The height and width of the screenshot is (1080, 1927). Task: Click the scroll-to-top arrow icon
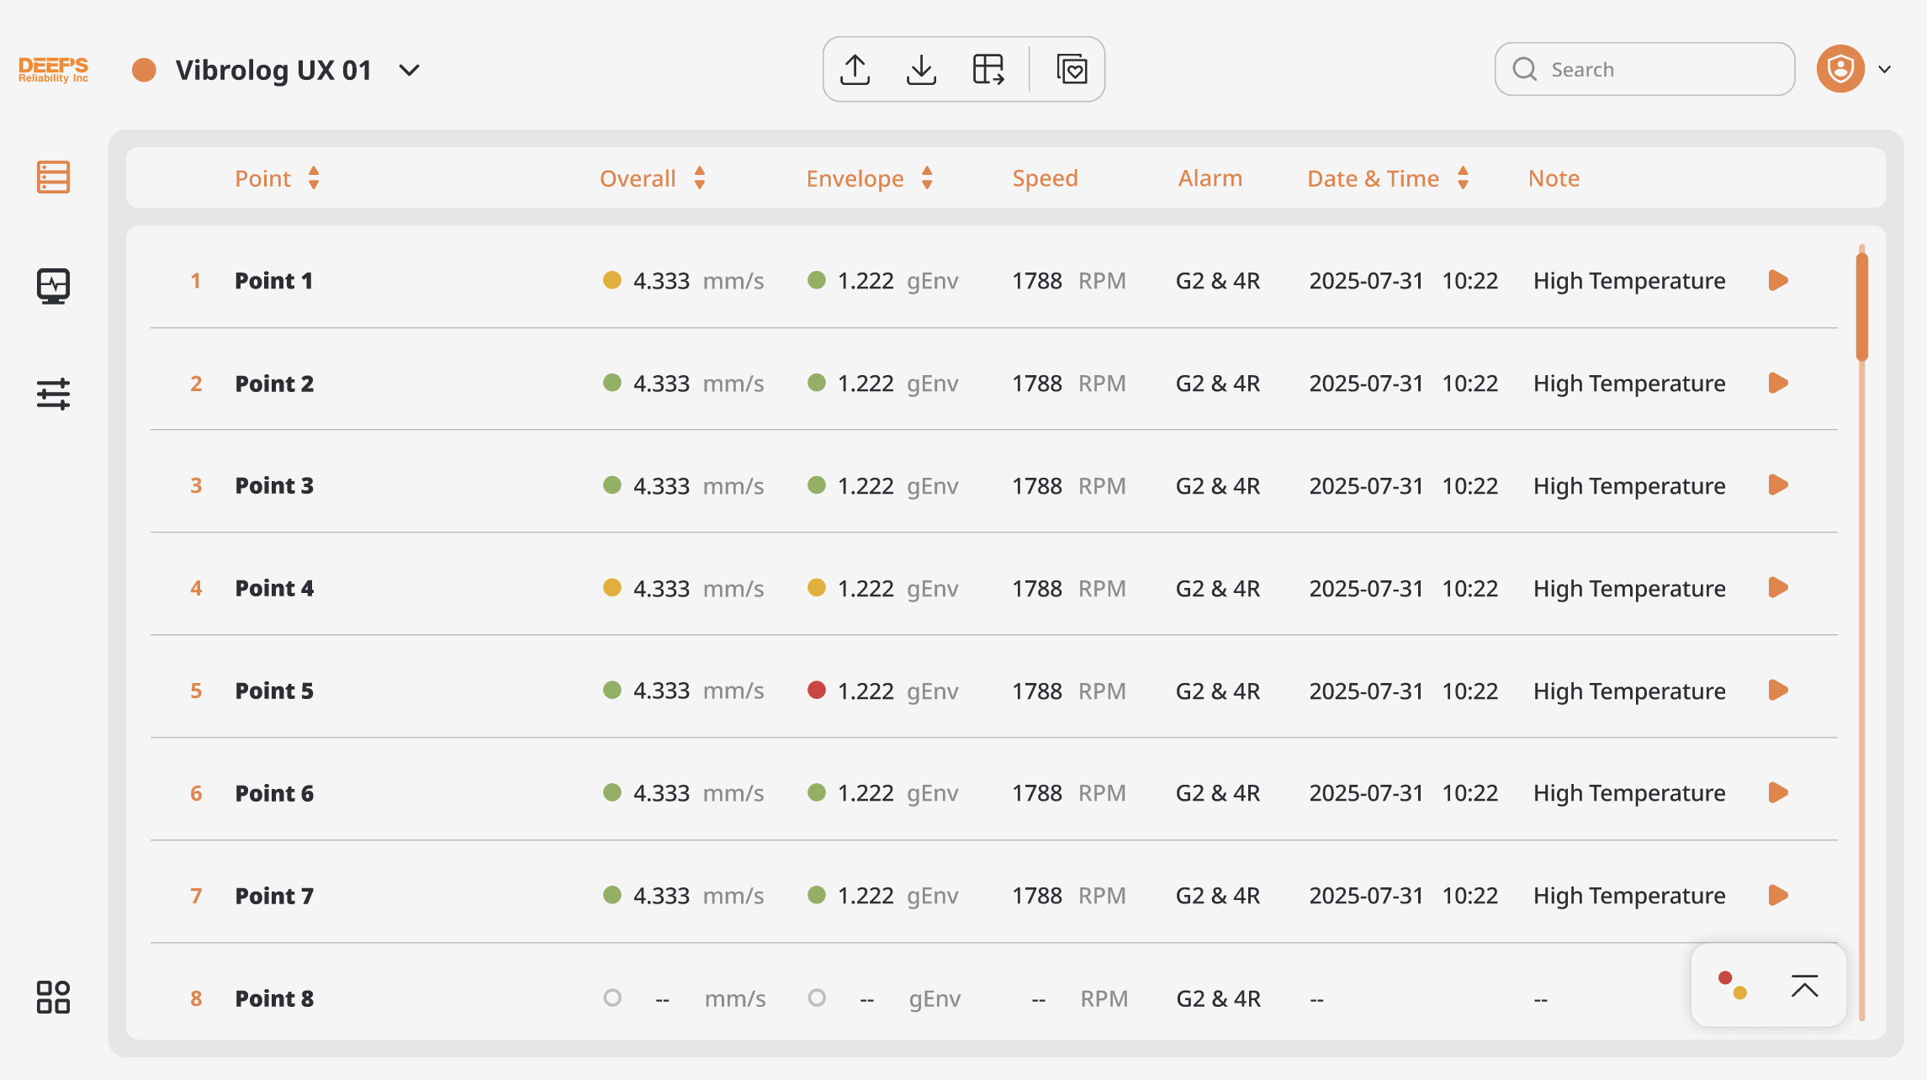tap(1804, 986)
